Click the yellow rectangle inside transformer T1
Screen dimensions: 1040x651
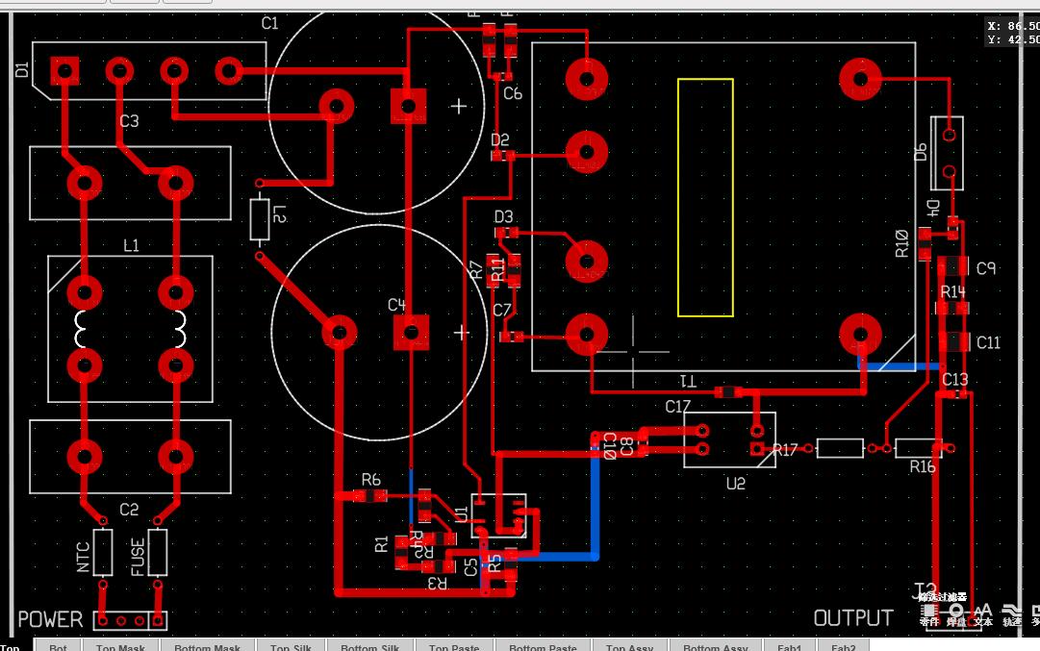pyautogui.click(x=705, y=197)
